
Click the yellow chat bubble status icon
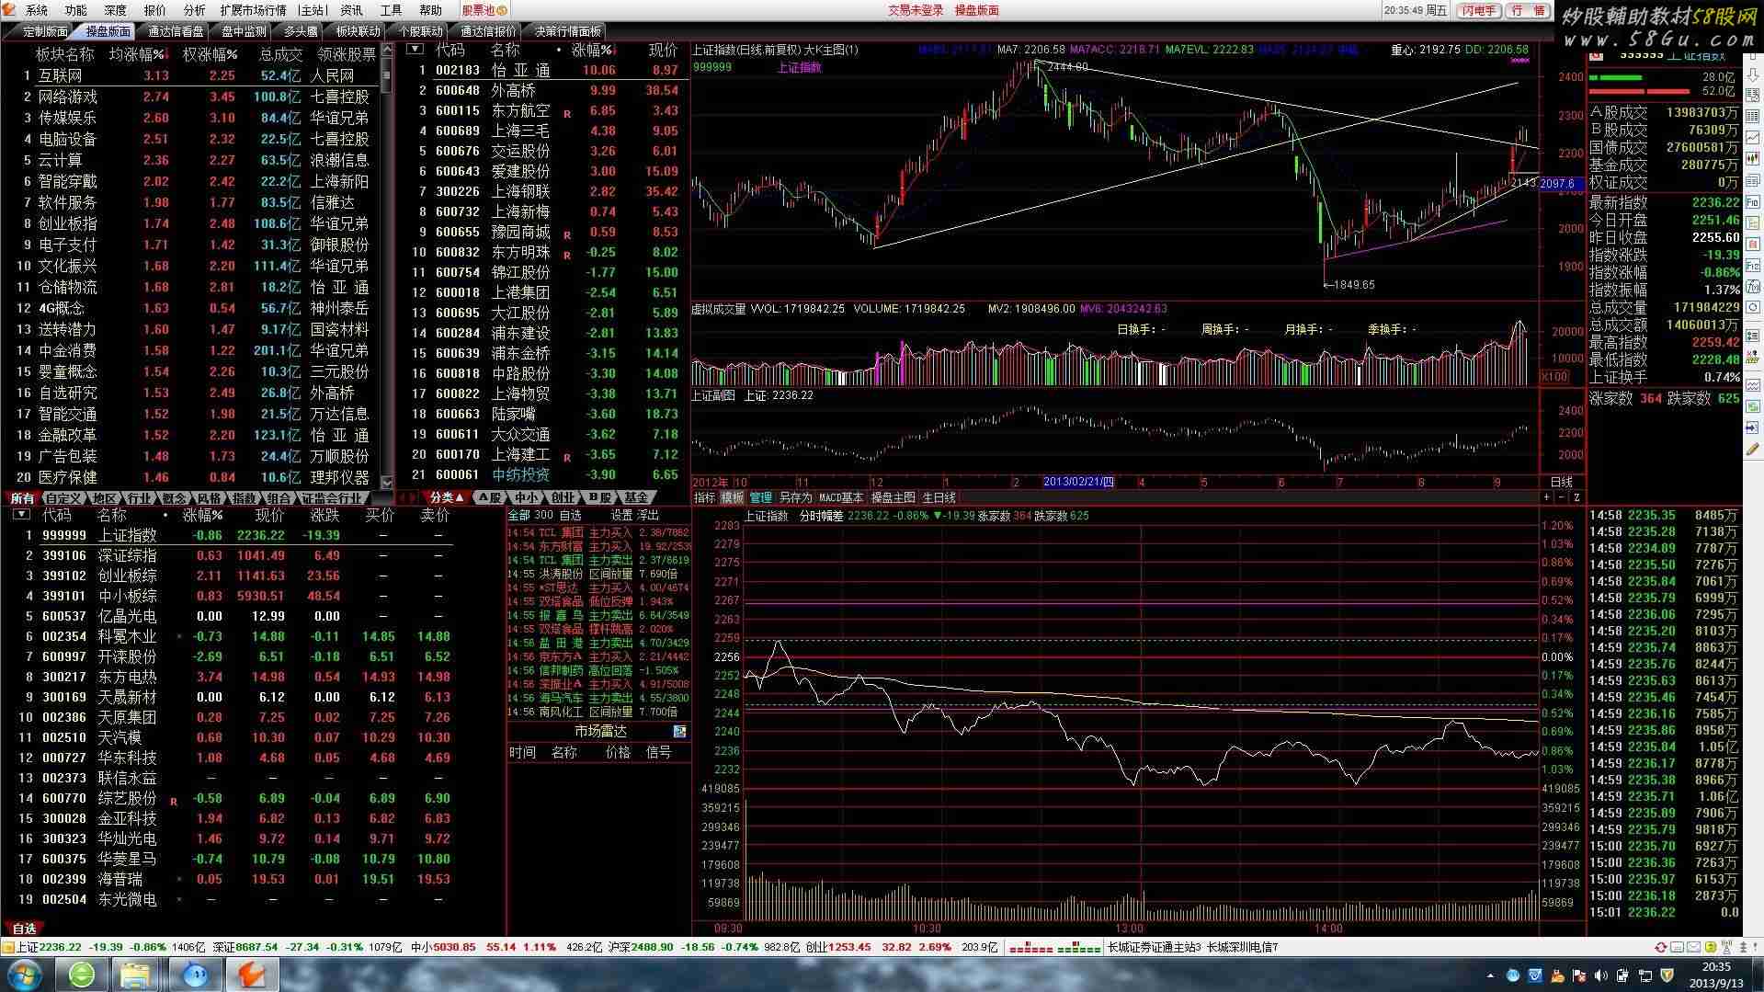click(x=1711, y=947)
